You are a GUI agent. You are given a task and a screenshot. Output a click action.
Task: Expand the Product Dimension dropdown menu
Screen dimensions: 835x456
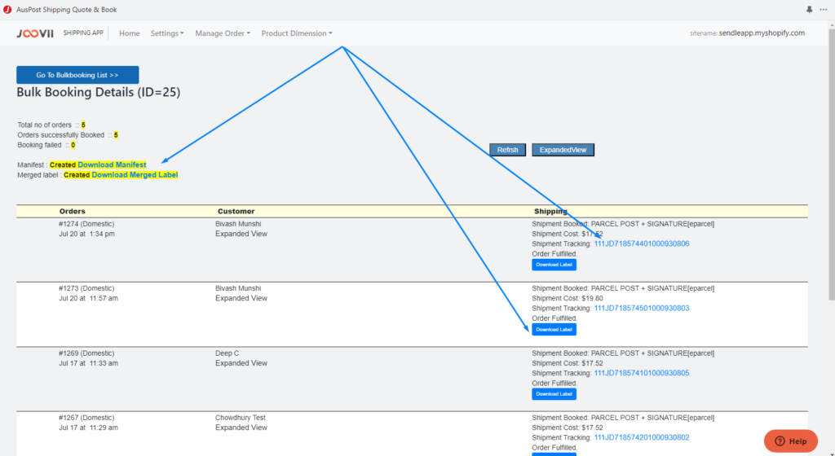tap(297, 33)
